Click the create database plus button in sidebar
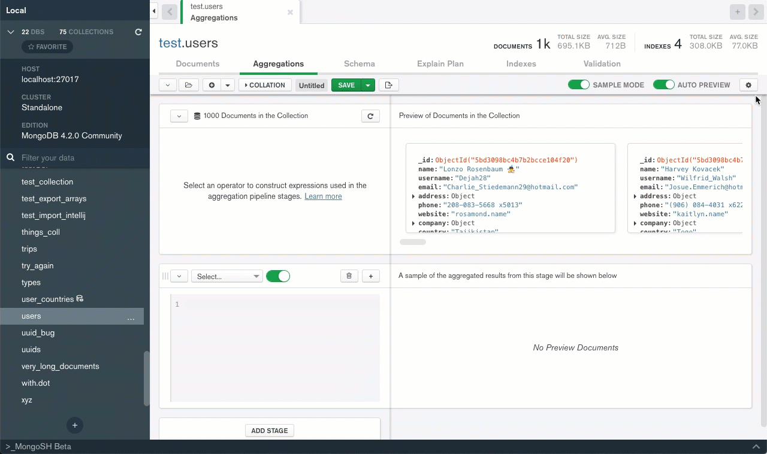Viewport: 767px width, 454px height. (75, 425)
